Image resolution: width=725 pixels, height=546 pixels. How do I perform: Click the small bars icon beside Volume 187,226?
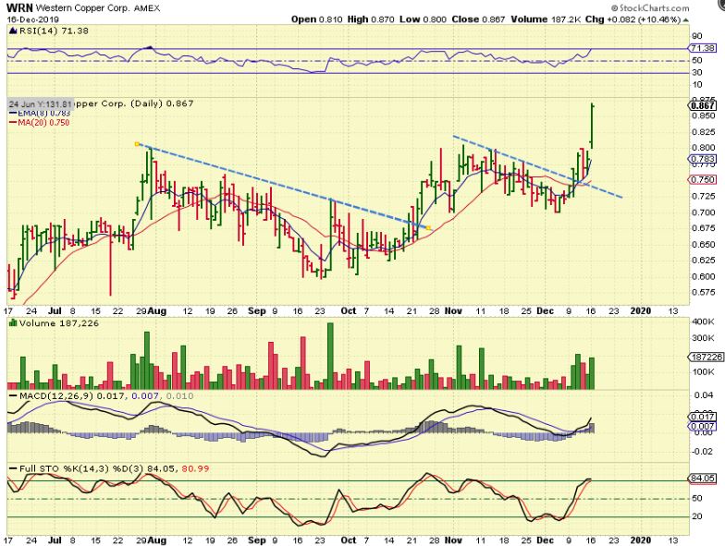point(13,323)
